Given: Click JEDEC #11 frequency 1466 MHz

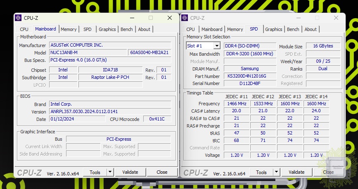Looking at the screenshot, I should (x=237, y=104).
